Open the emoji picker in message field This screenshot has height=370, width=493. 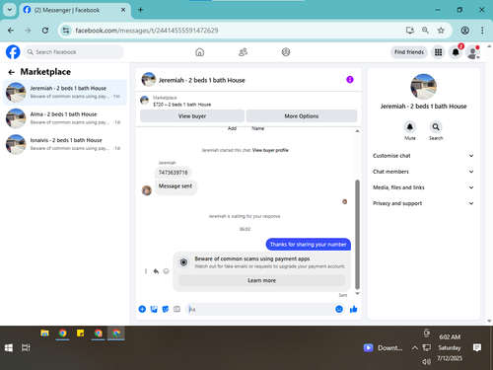[x=339, y=309]
